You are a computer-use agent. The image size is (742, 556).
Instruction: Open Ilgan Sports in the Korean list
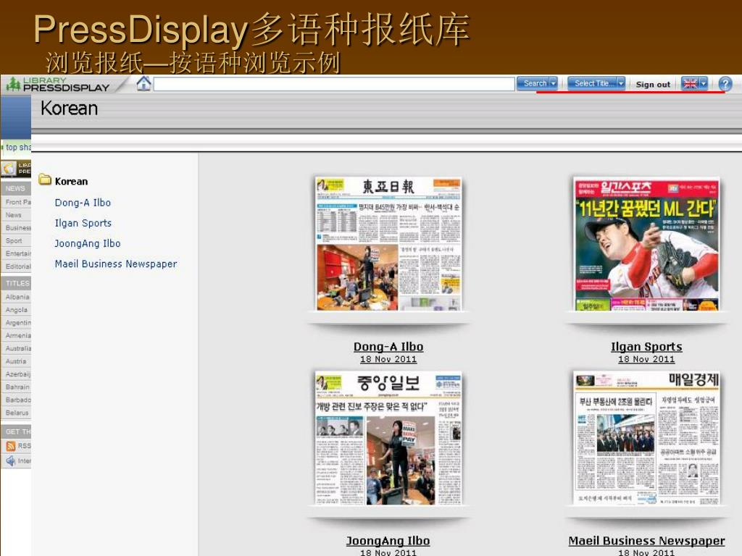point(83,223)
